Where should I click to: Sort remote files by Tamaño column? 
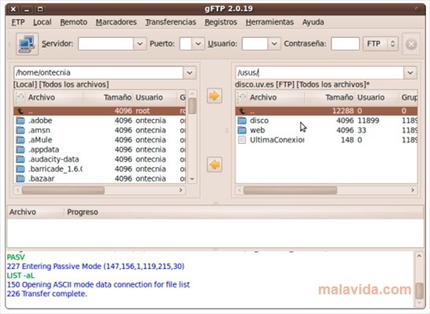330,98
